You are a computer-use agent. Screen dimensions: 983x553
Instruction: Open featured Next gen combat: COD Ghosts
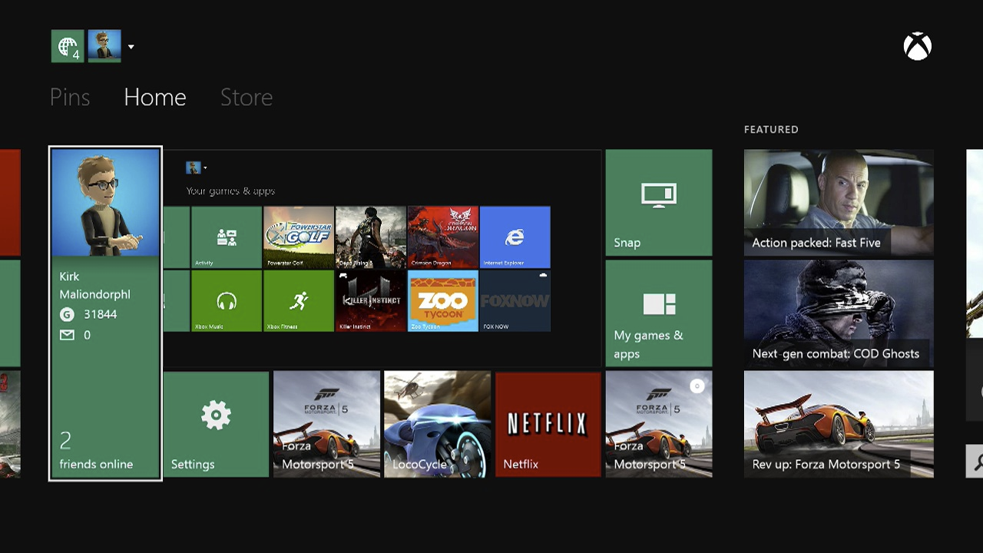839,313
